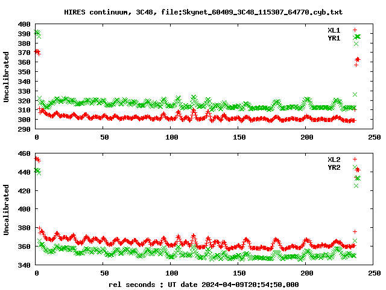The image size is (386, 290).
Task: Select the YR1 legend label
Action: (334, 38)
